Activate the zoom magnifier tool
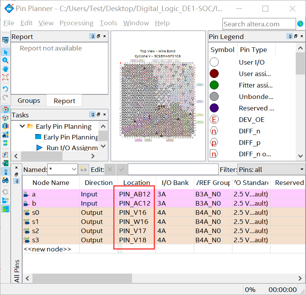This screenshot has height=295, width=306. [x=5, y=61]
